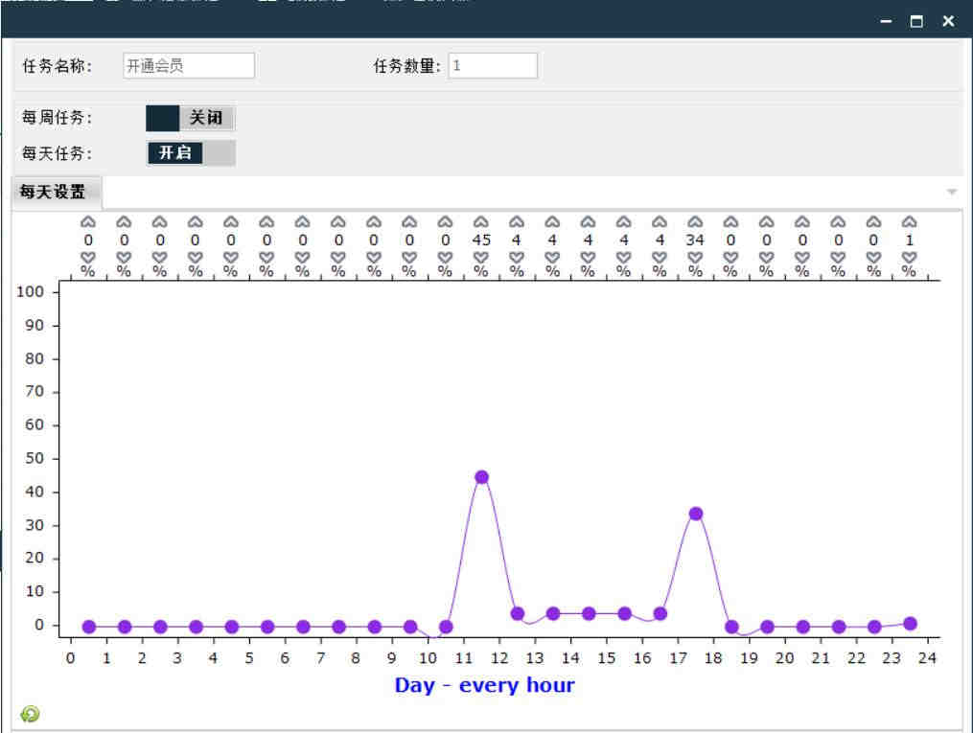Click the 'Day - every hour' axis title

[485, 685]
